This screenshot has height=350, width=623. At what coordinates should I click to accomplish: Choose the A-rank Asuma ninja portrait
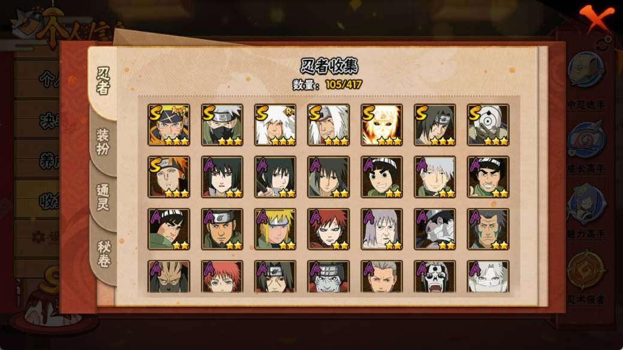(222, 229)
